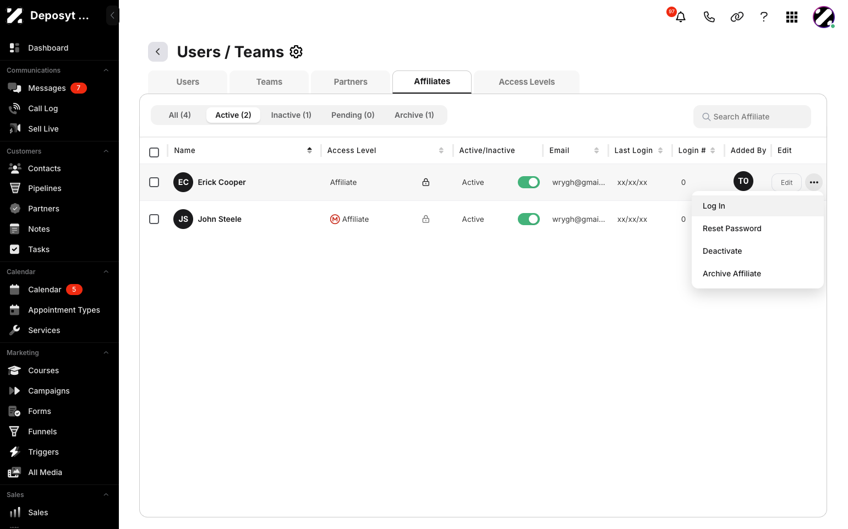This screenshot has width=848, height=529.
Task: Collapse the sidebar with the chevron
Action: point(112,15)
